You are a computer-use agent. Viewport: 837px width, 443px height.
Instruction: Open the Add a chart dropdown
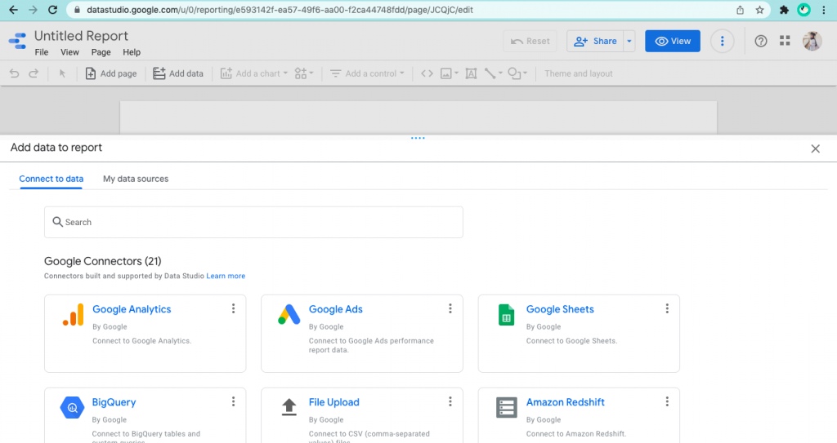(254, 73)
